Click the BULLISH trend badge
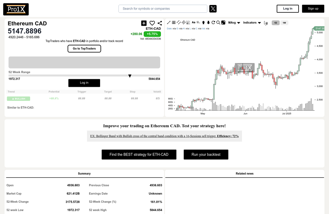Viewport: 329px width, 214px height. tap(19, 99)
